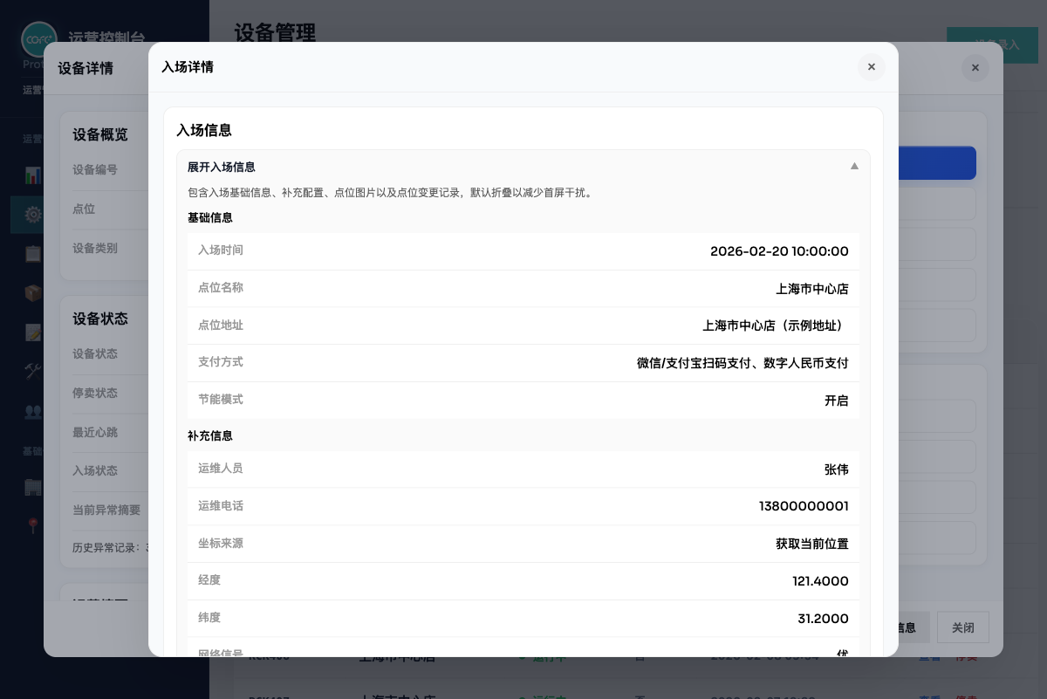1047x699 pixels.
Task: Click the address value 上海市中心店（示例地址）
Action: coord(776,326)
